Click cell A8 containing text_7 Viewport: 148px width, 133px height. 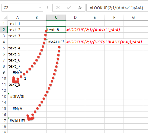pyautogui.click(x=18, y=66)
